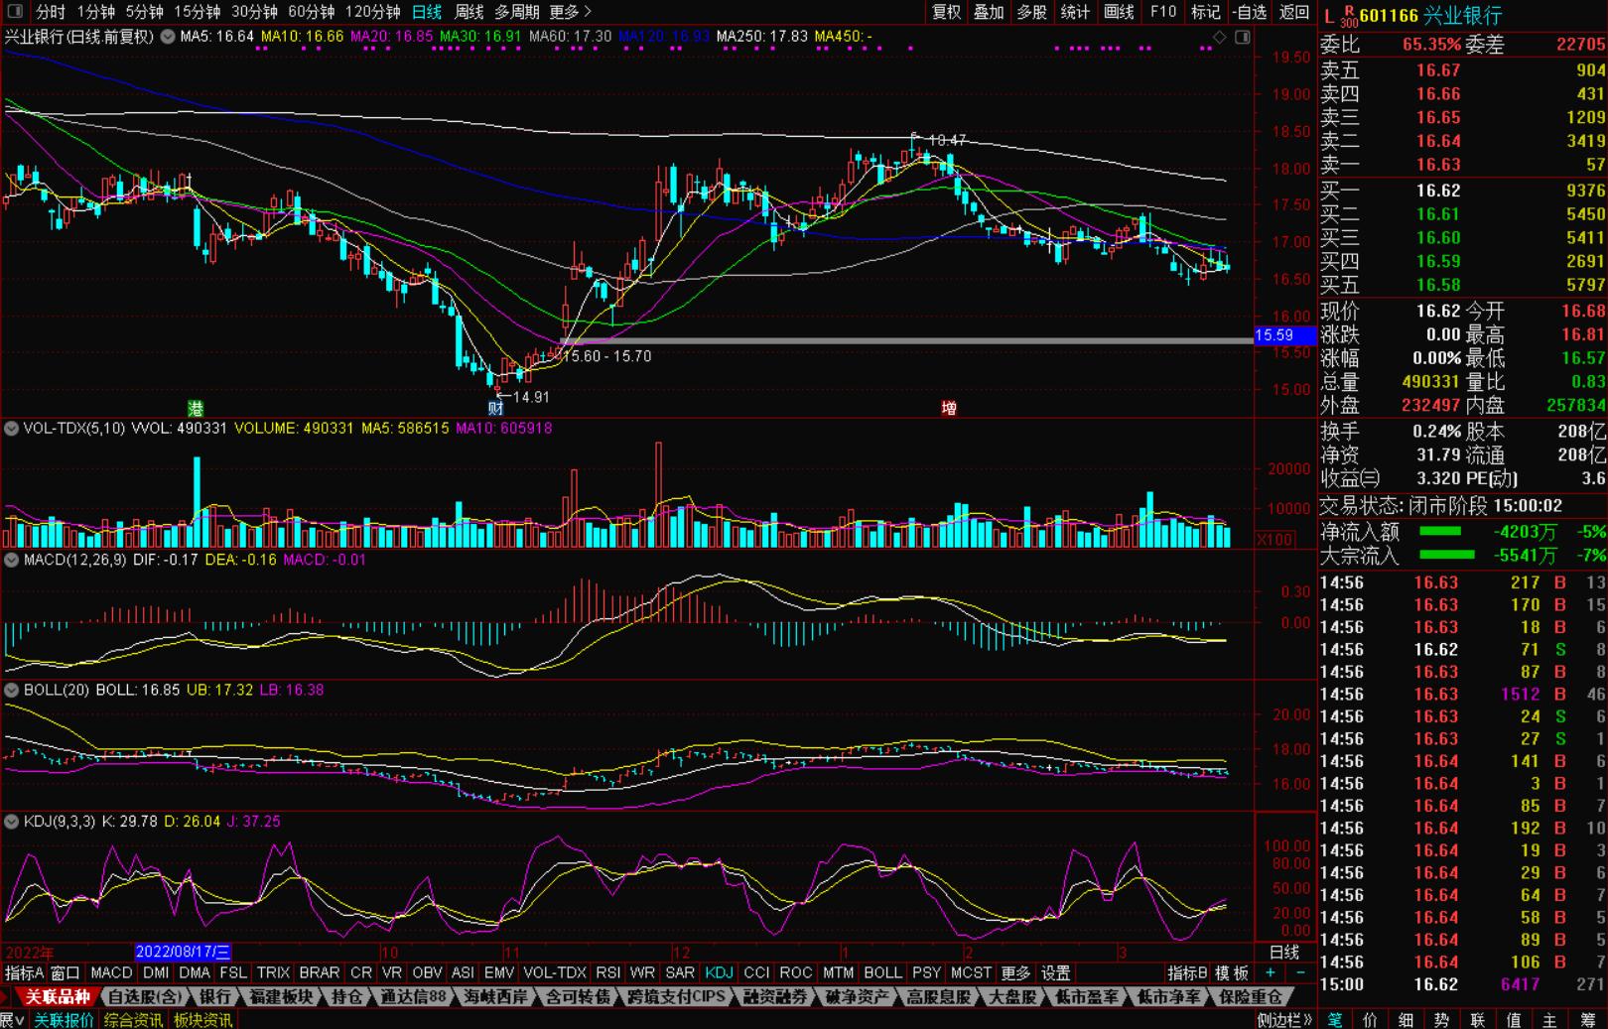1608x1029 pixels.
Task: Open the 关联报价 bottom tab
Action: click(64, 1020)
